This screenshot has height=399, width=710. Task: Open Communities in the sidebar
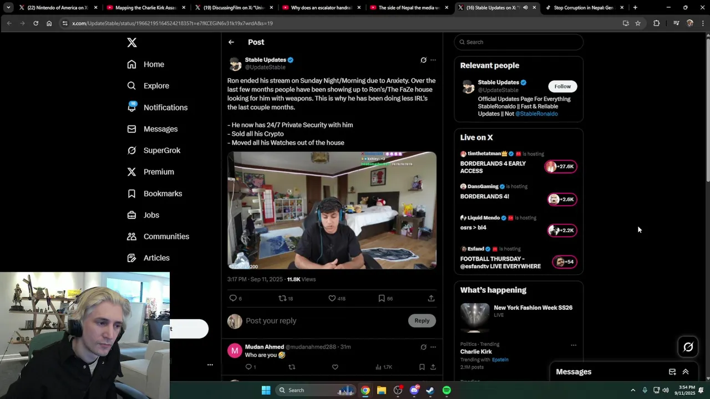pyautogui.click(x=158, y=236)
